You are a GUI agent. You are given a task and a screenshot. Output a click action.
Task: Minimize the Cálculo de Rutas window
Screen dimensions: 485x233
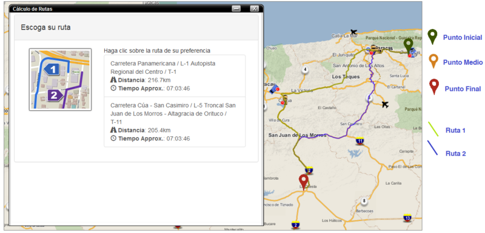click(x=236, y=8)
